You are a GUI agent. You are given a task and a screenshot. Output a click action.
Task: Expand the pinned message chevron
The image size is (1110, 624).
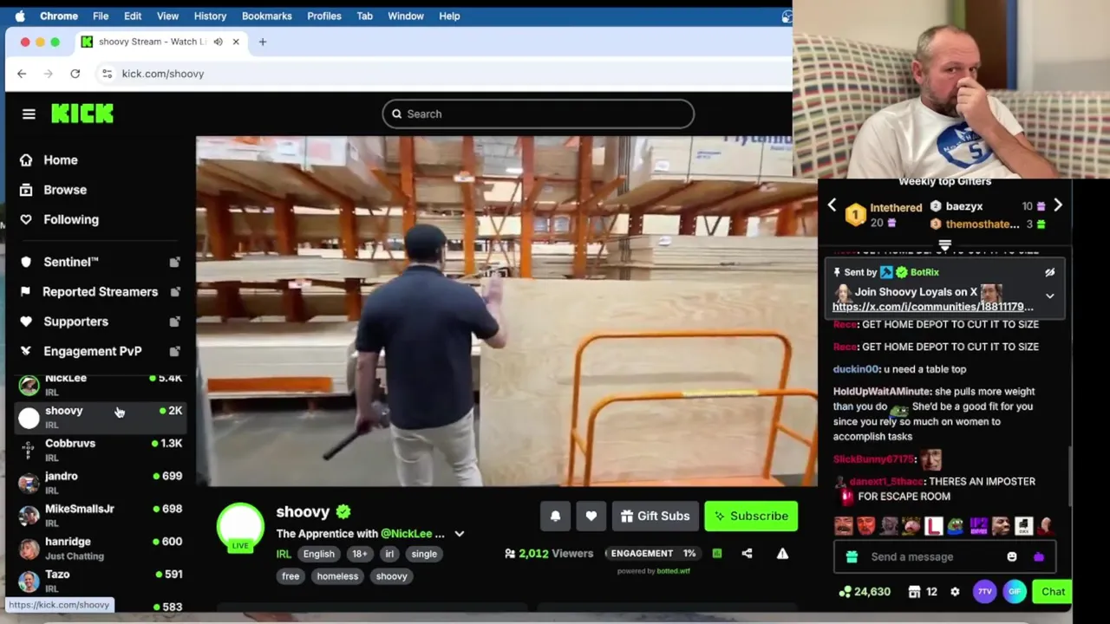pyautogui.click(x=1049, y=296)
